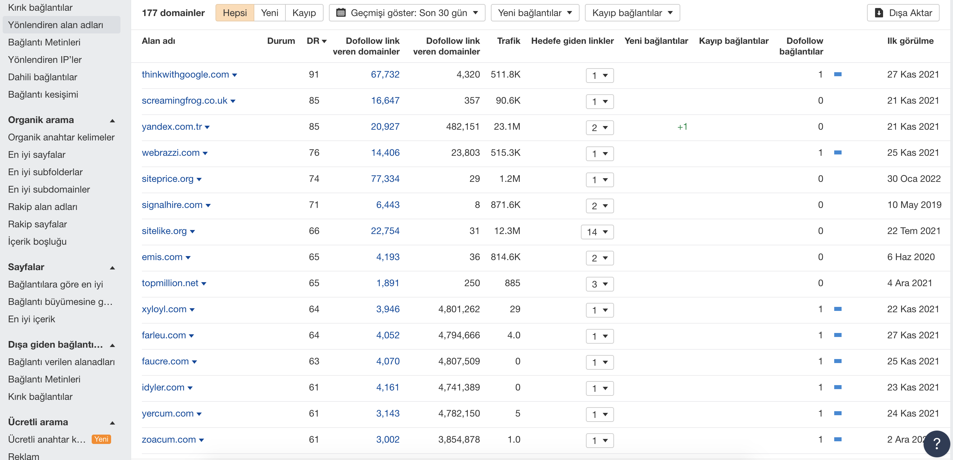Click 22,754 dofollow domains for sitelike.org
The height and width of the screenshot is (460, 953).
point(385,231)
